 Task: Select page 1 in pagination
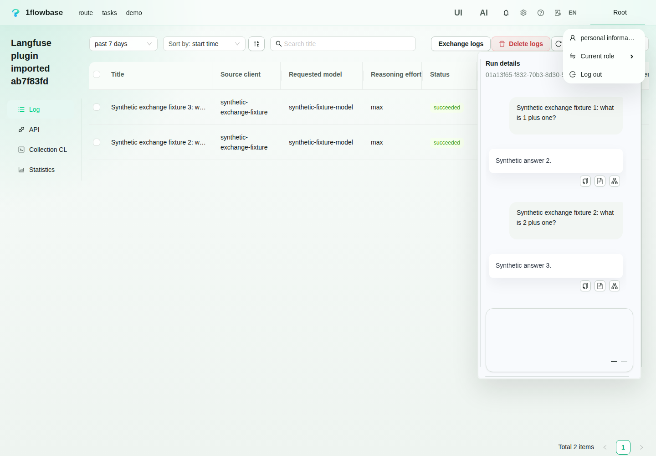pos(623,447)
